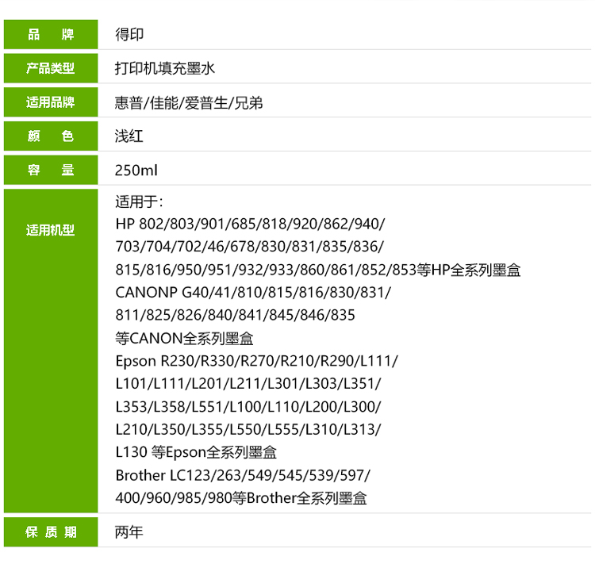Click the line ending 等Brother全系列墨盒
The image size is (595, 564).
click(x=241, y=498)
